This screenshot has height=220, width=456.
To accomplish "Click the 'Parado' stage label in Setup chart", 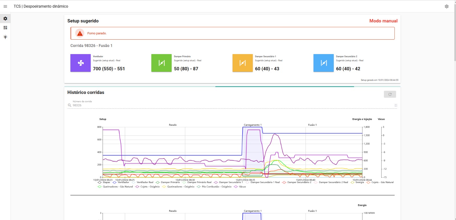I will point(173,125).
